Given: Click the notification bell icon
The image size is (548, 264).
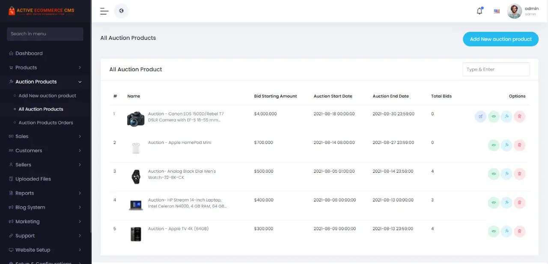Looking at the screenshot, I should coord(479,11).
